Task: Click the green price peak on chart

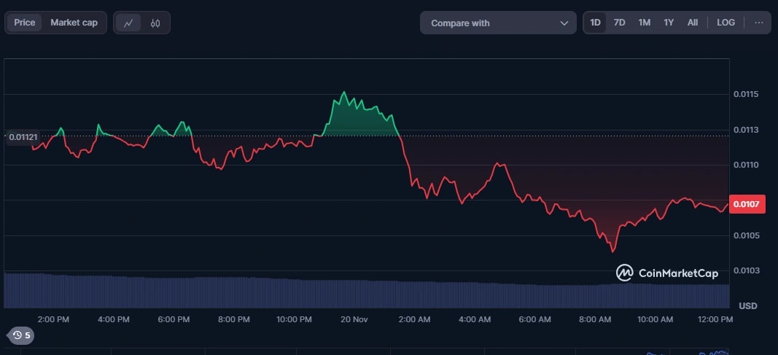Action: coord(343,94)
